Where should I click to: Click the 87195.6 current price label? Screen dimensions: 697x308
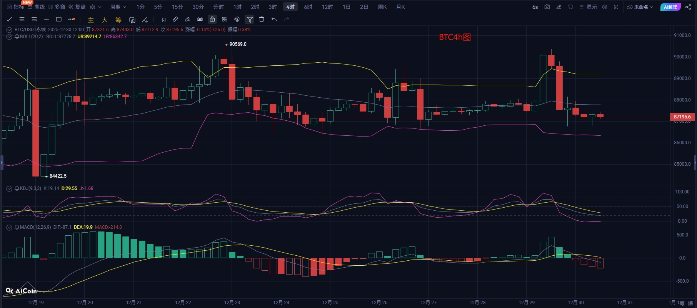[682, 117]
